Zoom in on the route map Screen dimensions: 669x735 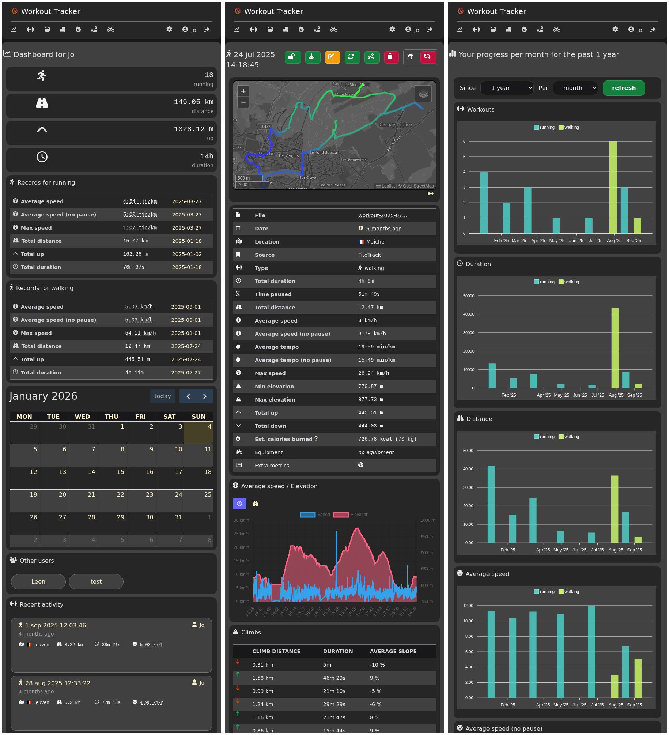(243, 91)
